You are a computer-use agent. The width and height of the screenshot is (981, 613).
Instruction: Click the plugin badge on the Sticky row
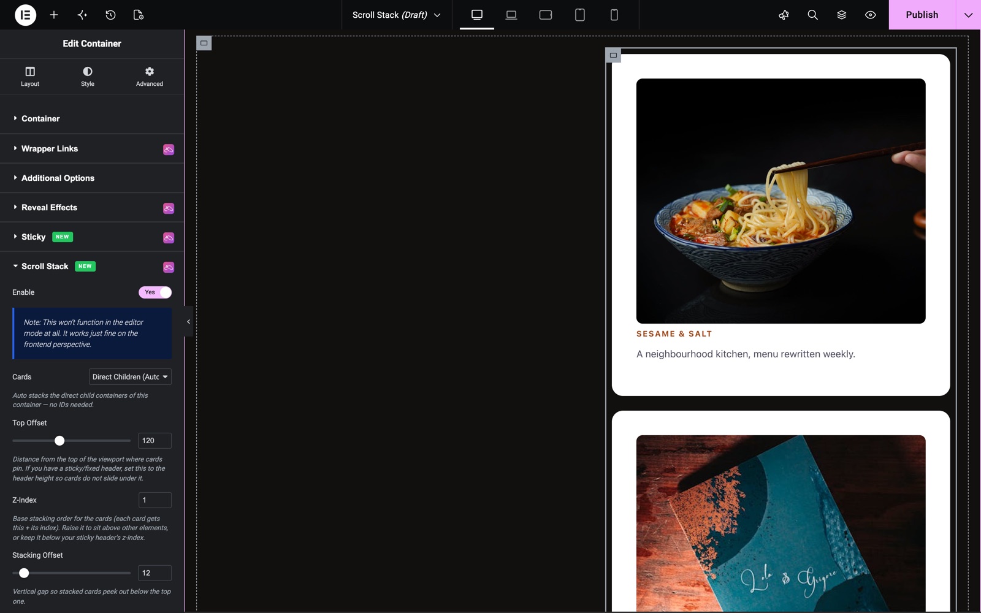coord(169,238)
